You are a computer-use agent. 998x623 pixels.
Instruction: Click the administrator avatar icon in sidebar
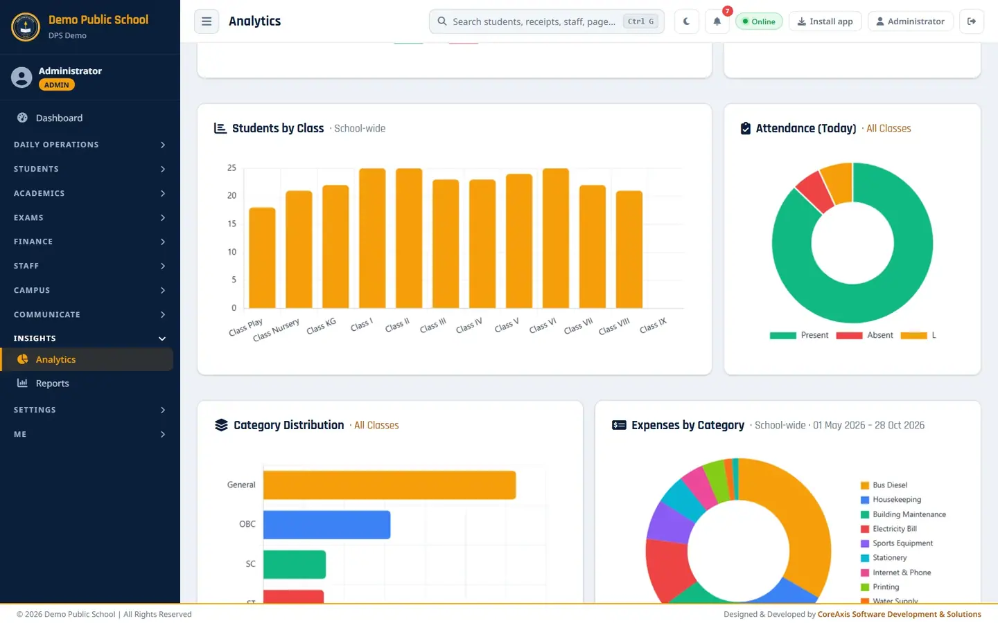tap(21, 78)
